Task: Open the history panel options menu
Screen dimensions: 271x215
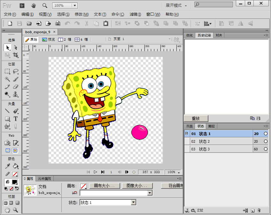Action: point(266,35)
